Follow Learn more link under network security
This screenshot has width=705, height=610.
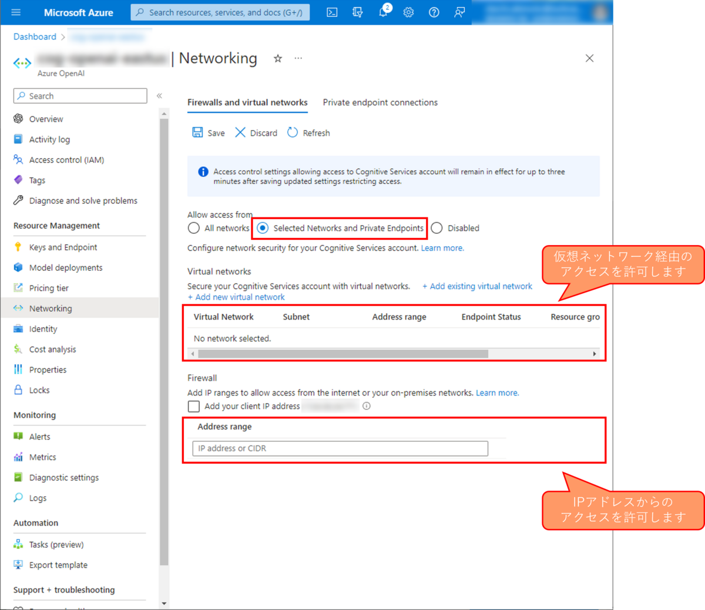point(442,248)
